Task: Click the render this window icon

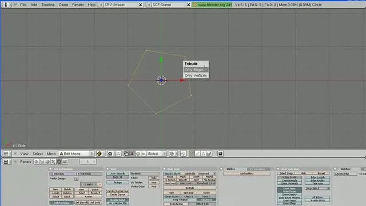Action: click(220, 154)
